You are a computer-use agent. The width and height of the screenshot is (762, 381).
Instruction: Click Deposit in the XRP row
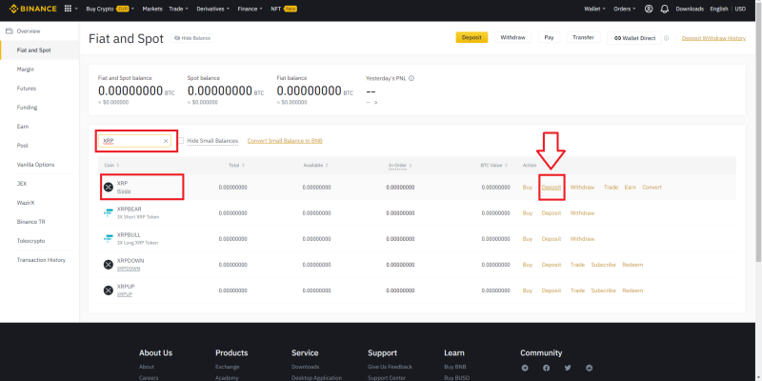click(551, 187)
